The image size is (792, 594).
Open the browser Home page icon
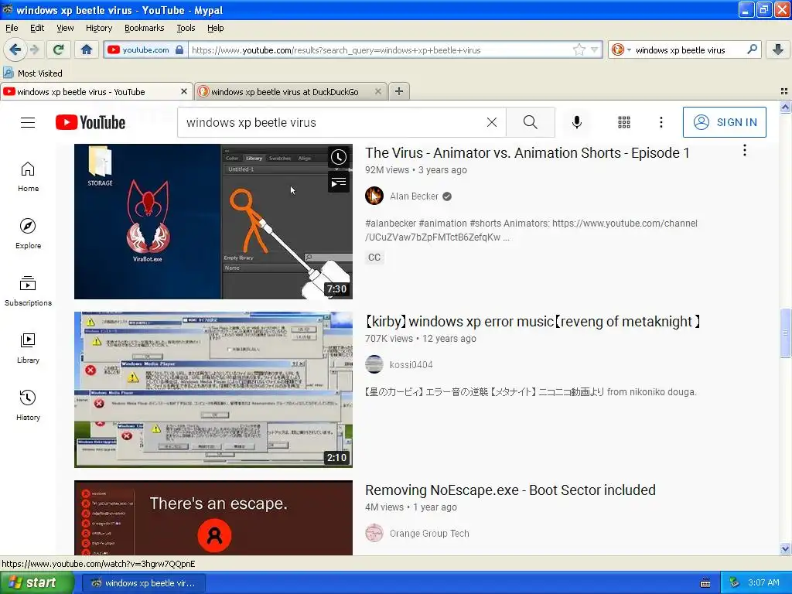(x=87, y=49)
